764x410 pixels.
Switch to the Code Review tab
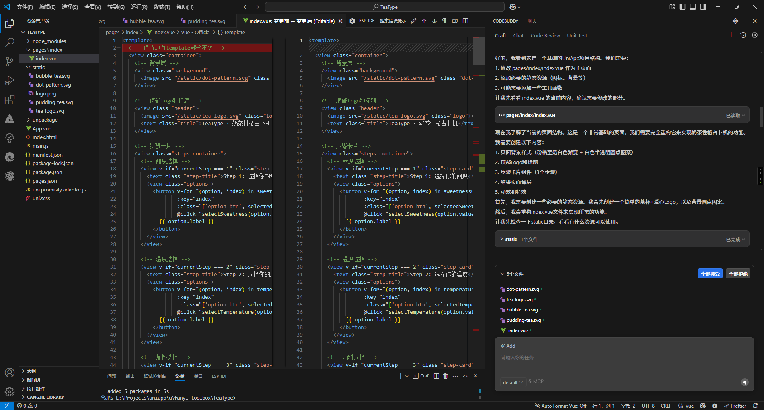545,35
